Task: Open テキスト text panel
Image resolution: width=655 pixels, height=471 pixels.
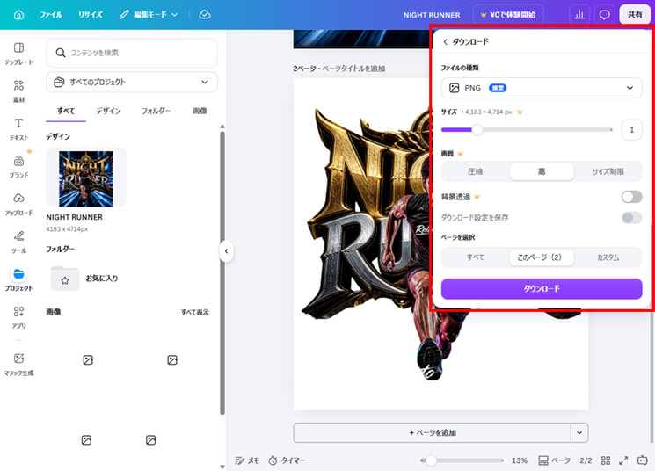Action: click(x=18, y=129)
